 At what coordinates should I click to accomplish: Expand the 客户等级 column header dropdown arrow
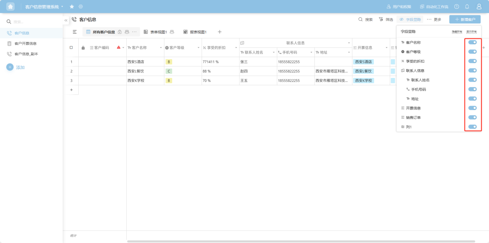pyautogui.click(x=199, y=48)
